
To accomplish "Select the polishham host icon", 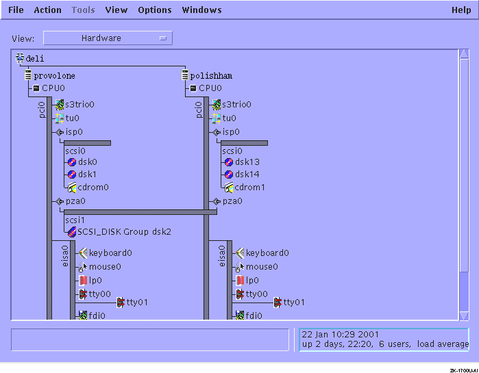I will click(x=184, y=75).
